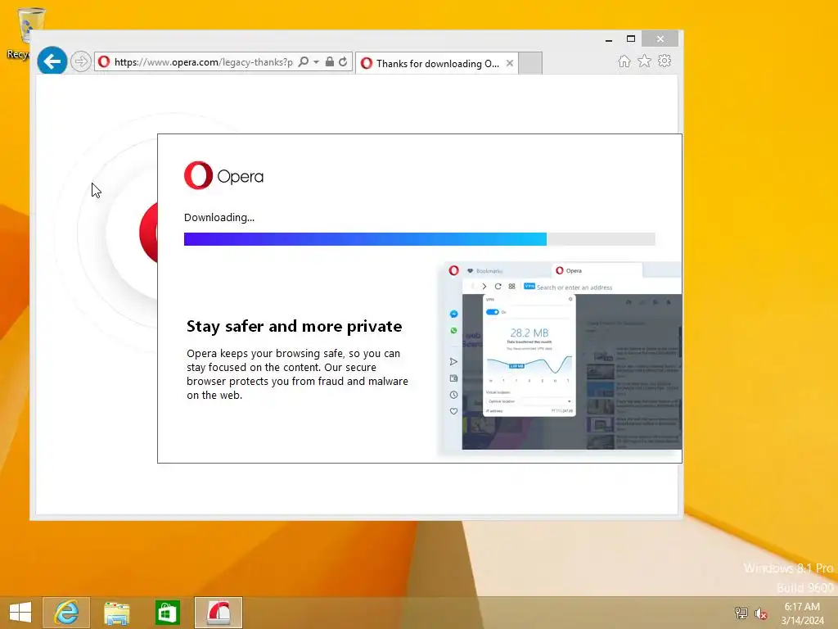Screen dimensions: 838x629
Task: Click the 'Downloading...' status text
Action: tap(219, 218)
